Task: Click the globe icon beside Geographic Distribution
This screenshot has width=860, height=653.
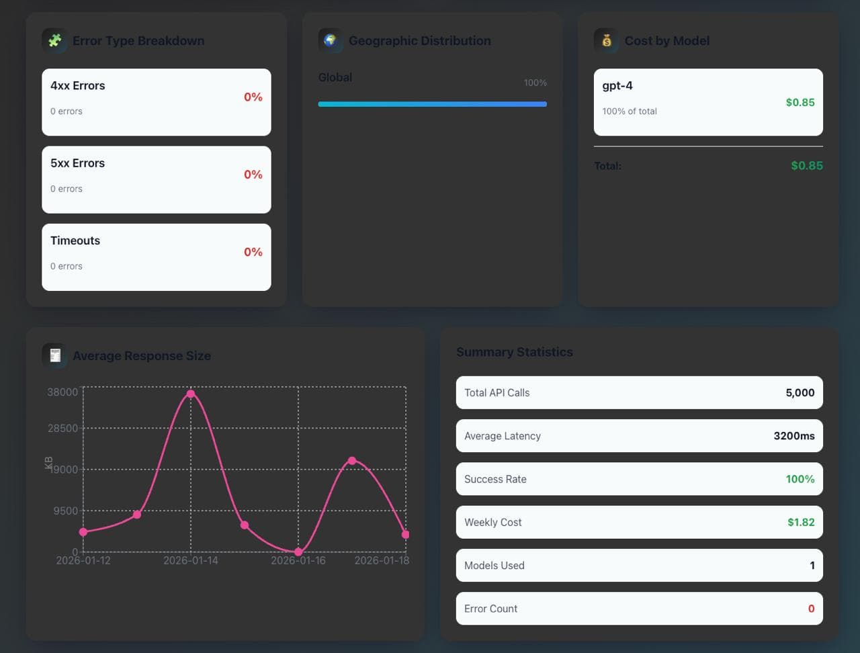Action: point(330,41)
